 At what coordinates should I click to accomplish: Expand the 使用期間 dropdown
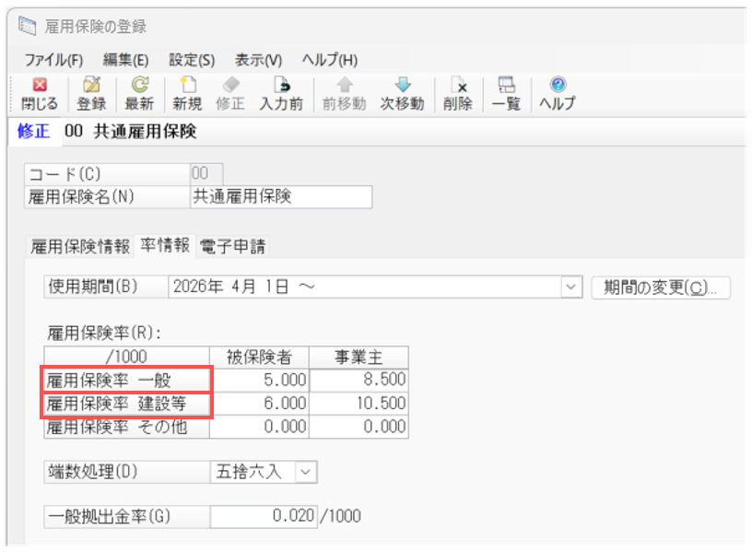572,288
